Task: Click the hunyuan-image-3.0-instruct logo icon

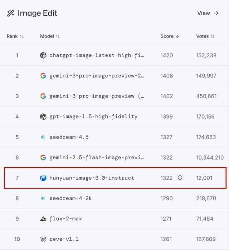Action: pyautogui.click(x=43, y=178)
